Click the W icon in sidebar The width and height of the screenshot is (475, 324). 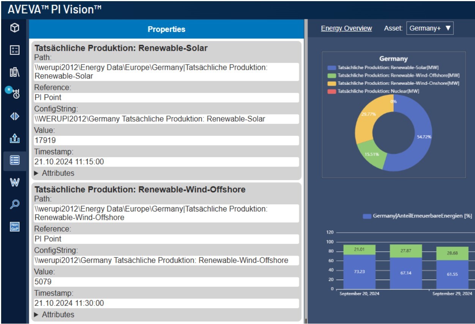(x=14, y=183)
